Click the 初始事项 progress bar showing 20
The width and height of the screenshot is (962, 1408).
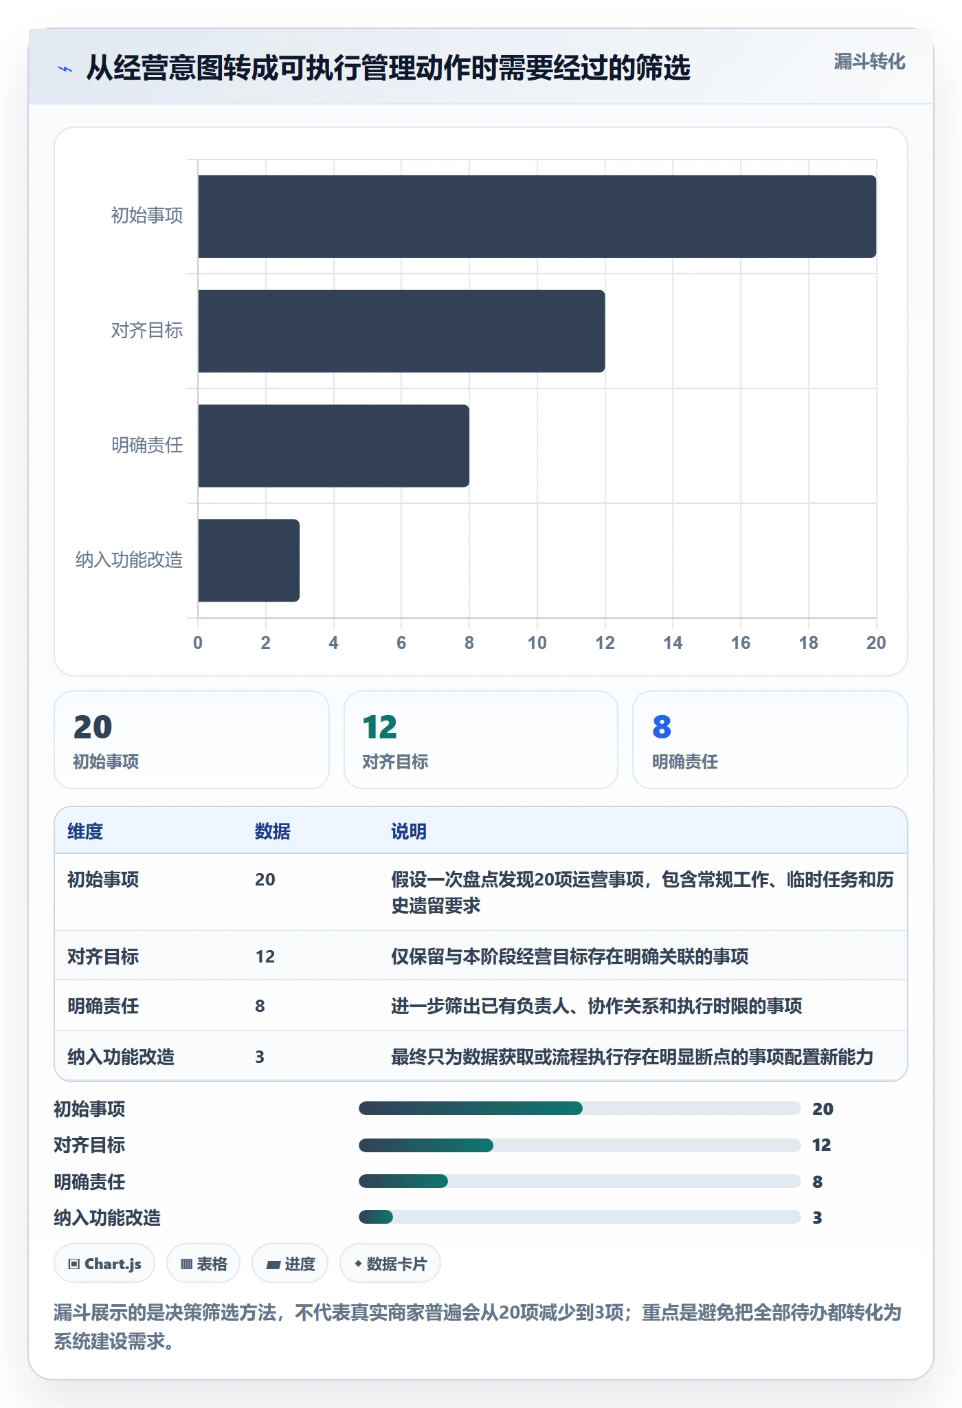coord(580,1108)
